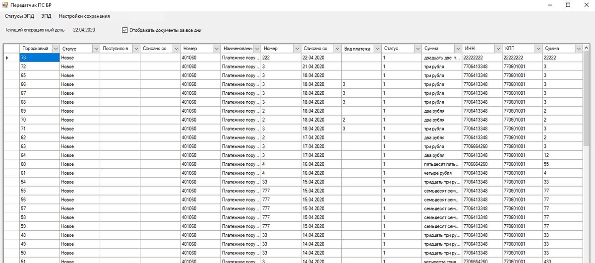Screen dimensions: 595x263
Task: Click ИНН cell 7706664260 in row 63
Action: (x=482, y=146)
